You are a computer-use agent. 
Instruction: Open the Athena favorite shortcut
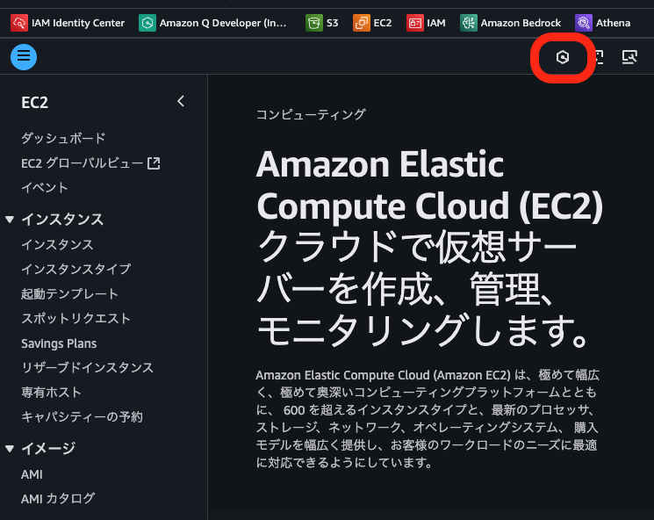(603, 23)
